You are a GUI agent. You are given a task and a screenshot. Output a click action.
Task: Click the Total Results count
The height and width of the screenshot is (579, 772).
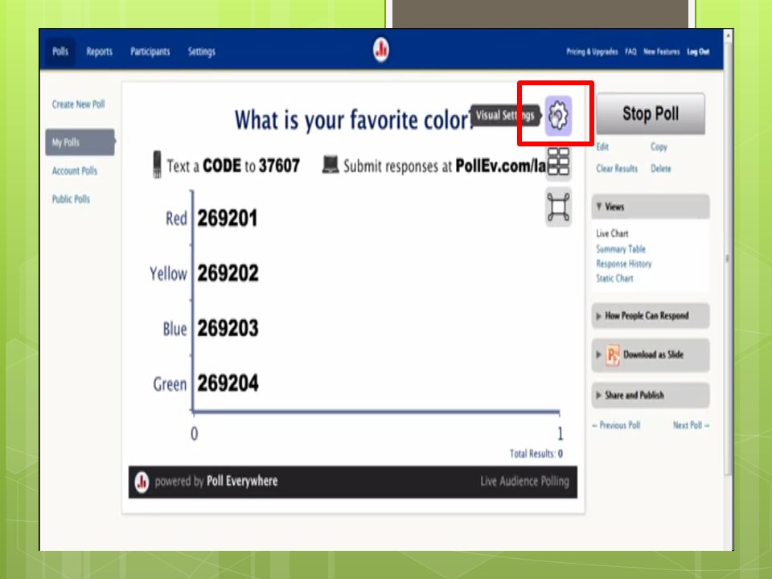536,454
